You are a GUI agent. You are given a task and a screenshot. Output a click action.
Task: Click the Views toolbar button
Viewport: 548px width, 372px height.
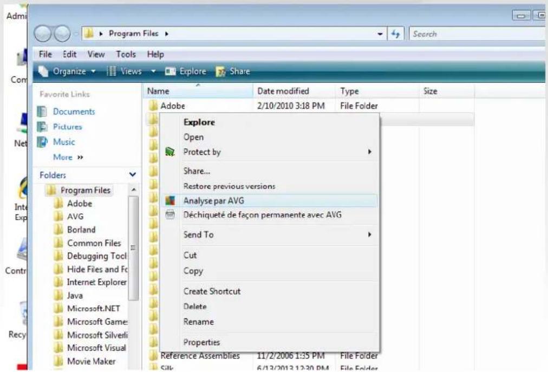click(125, 71)
